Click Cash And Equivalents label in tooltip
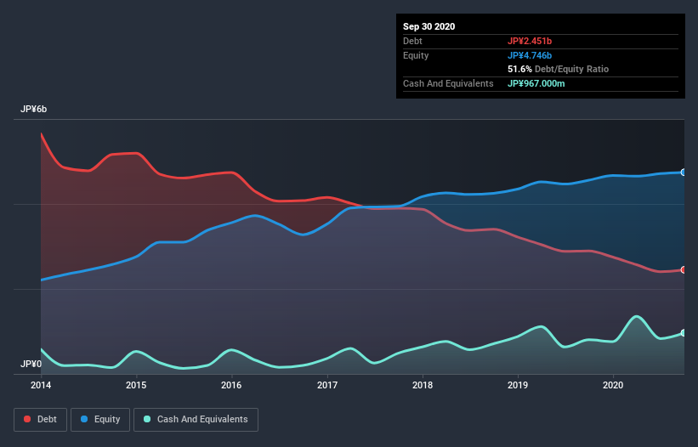 (x=448, y=83)
